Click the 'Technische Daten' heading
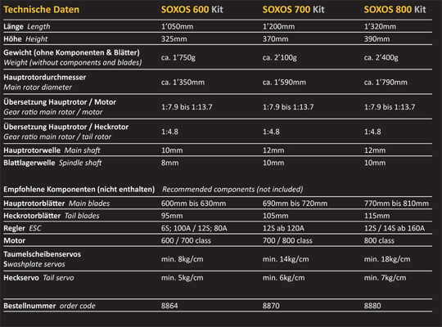Viewport: 442px width, 327px height. [x=42, y=10]
